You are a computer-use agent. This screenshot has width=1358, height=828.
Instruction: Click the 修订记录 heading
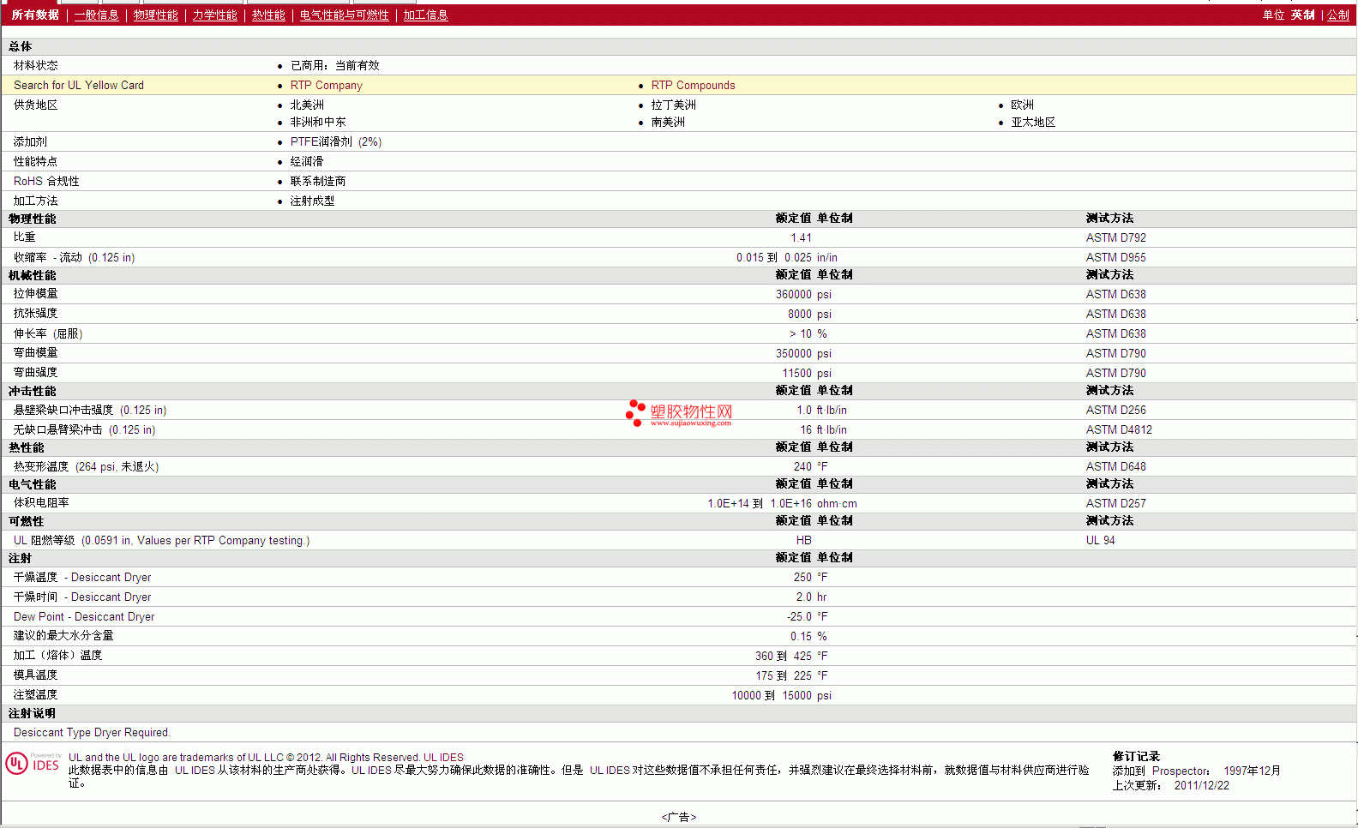point(1137,757)
